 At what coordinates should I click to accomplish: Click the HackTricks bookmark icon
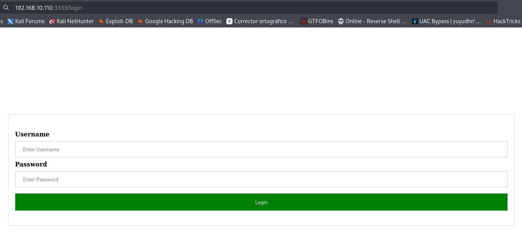pos(489,21)
